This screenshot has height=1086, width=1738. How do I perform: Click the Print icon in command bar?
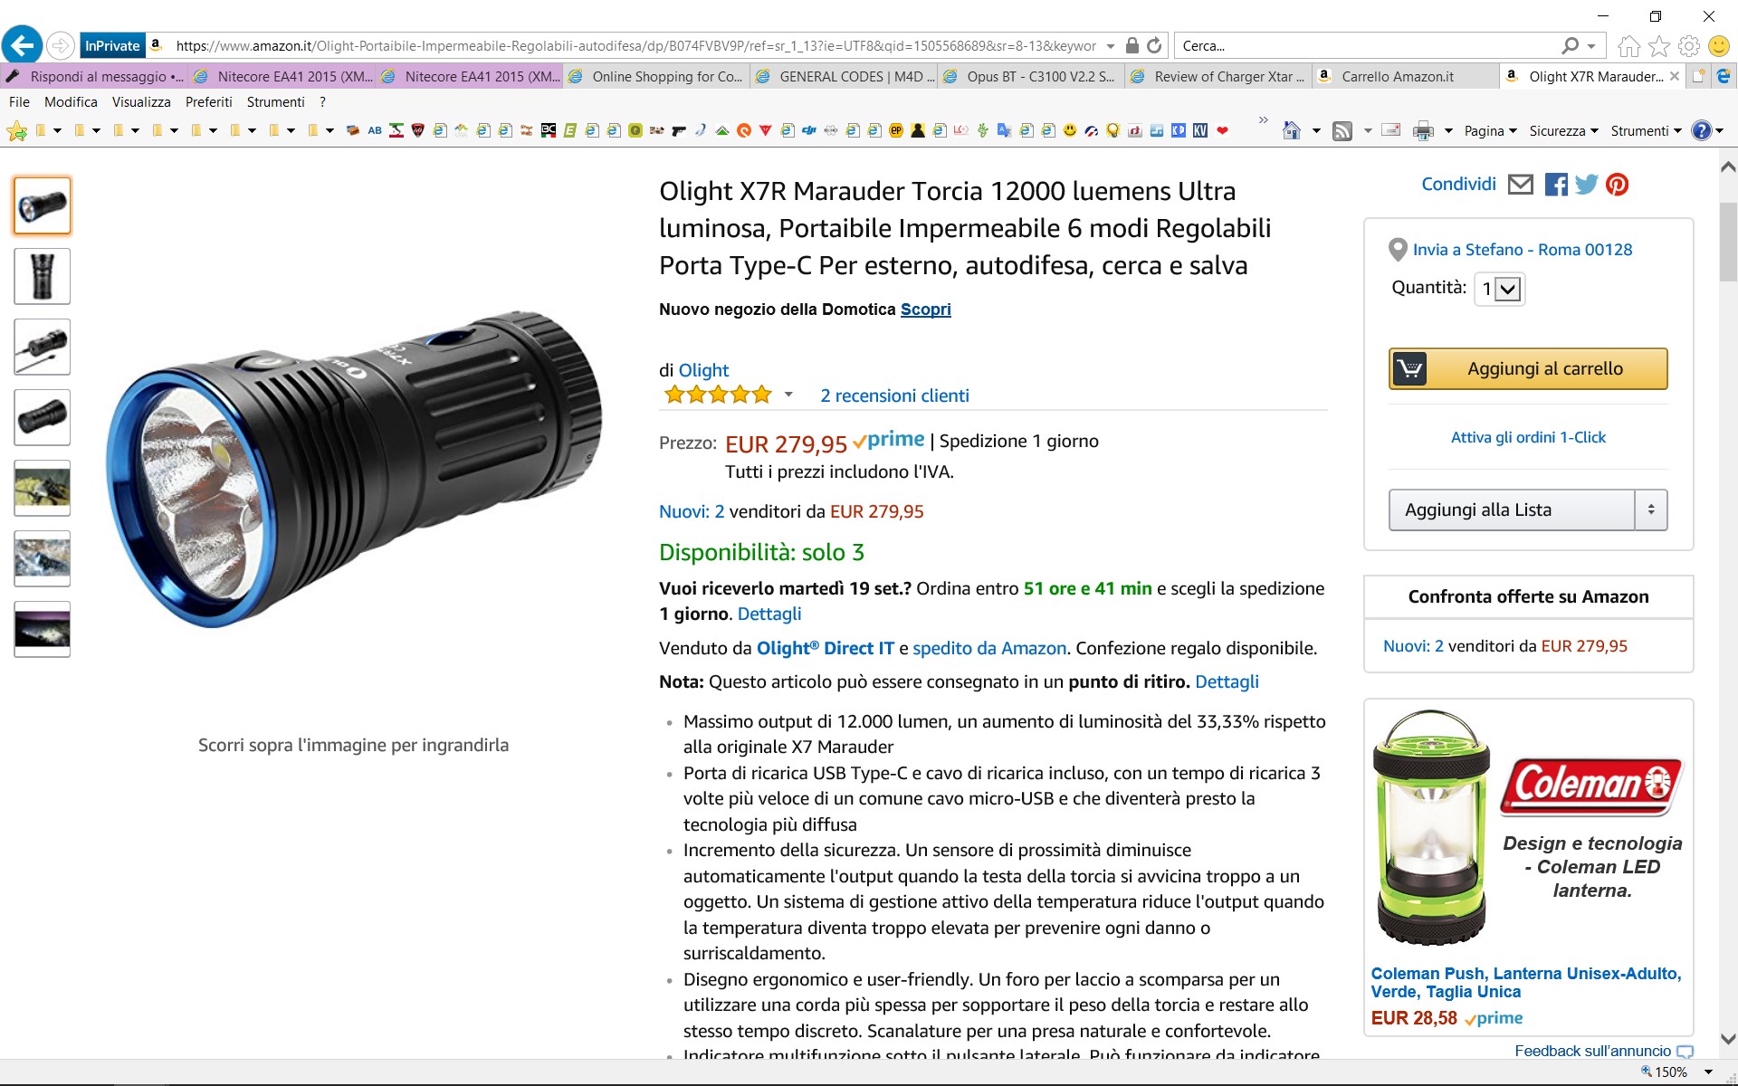click(1423, 131)
